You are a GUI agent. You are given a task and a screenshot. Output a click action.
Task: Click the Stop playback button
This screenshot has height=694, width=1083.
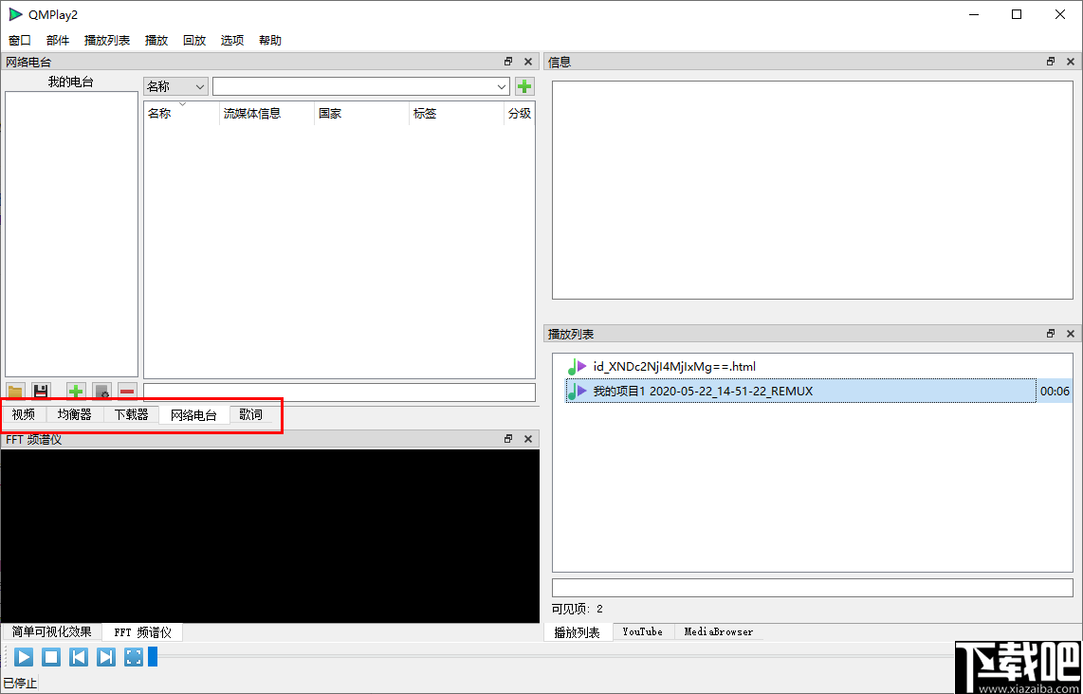51,657
